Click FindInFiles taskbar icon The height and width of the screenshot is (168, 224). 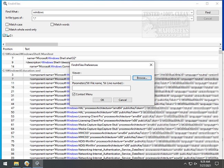[x=38, y=164]
